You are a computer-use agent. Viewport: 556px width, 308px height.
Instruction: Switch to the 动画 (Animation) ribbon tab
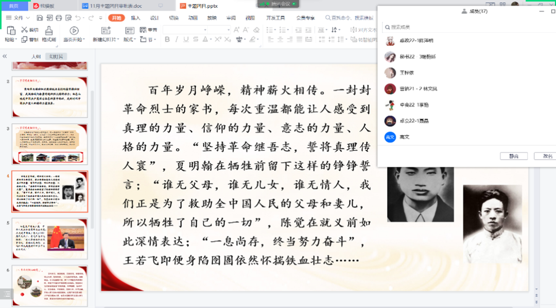[x=193, y=18]
